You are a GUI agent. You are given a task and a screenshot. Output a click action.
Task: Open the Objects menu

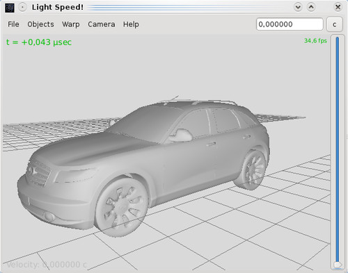click(40, 24)
